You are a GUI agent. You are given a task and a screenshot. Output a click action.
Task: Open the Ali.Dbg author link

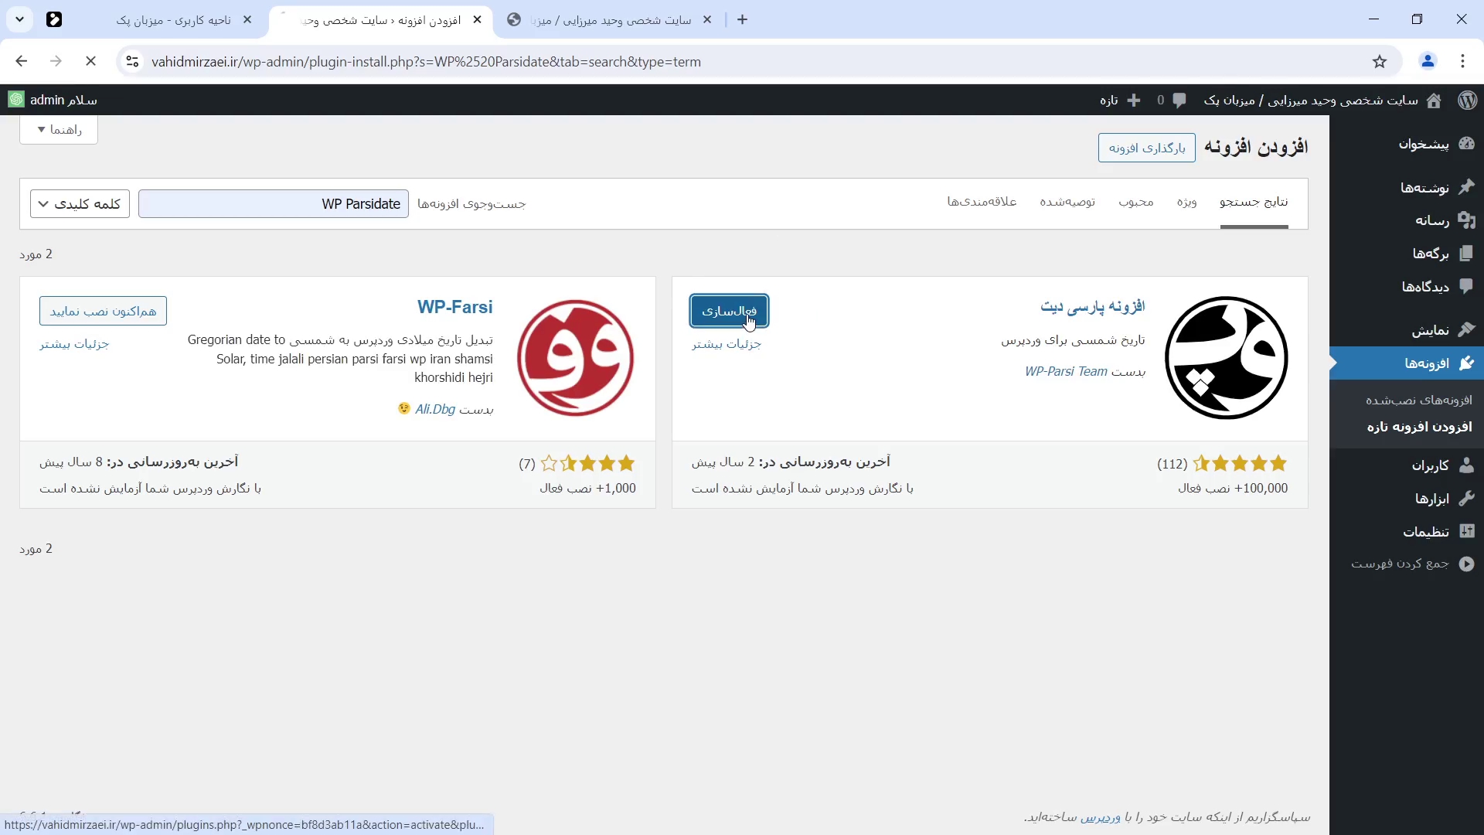(x=435, y=409)
